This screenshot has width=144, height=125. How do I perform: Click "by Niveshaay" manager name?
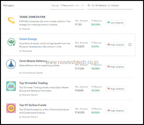26,51
